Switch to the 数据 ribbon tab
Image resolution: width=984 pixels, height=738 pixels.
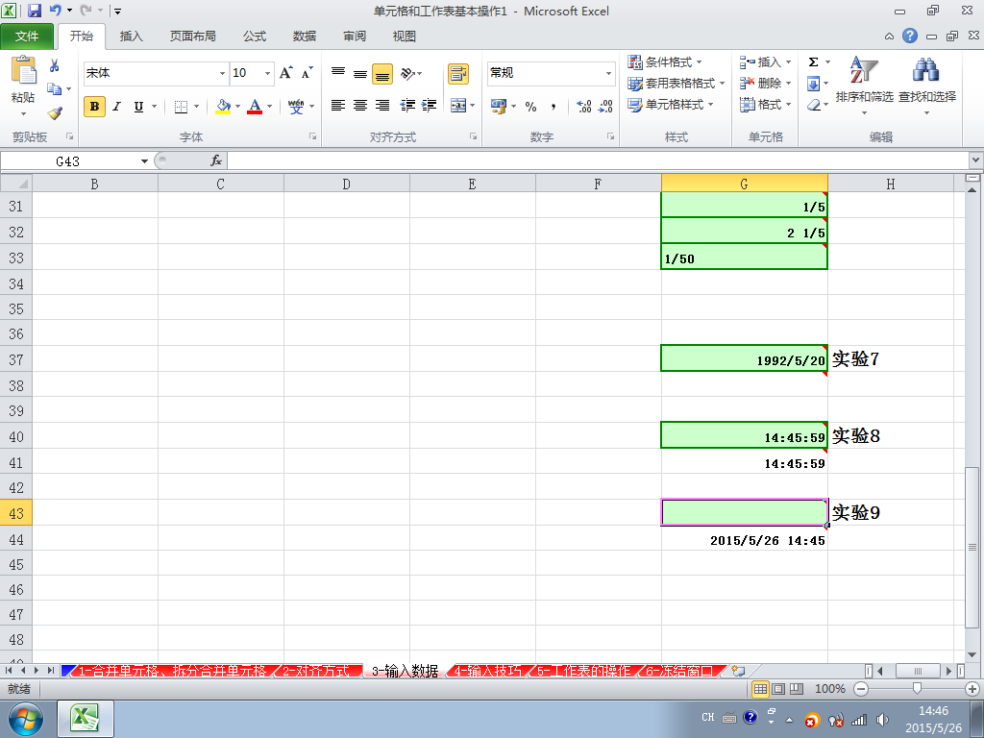click(305, 37)
